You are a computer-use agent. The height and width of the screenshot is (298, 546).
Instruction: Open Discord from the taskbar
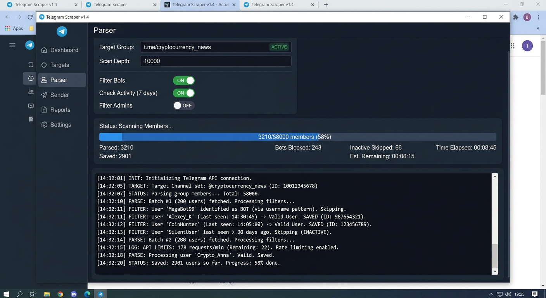74,294
